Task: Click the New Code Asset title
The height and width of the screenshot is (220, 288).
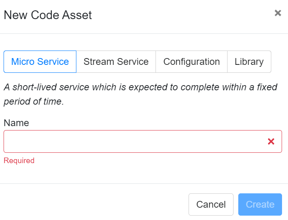Action: point(48,15)
